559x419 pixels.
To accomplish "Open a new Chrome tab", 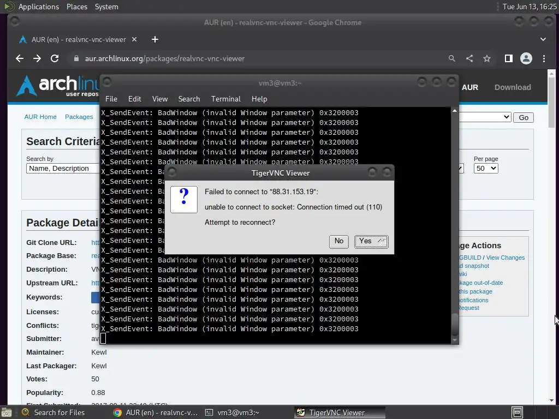I will pyautogui.click(x=154, y=39).
